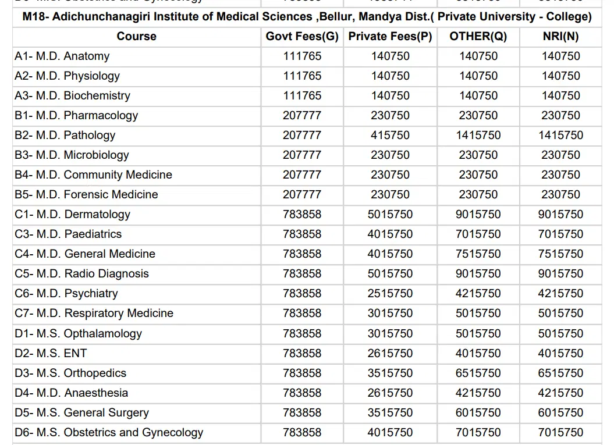Select the D1- M.S. Opthalamology course name
Viewport: 614px width, 445px height.
78,334
